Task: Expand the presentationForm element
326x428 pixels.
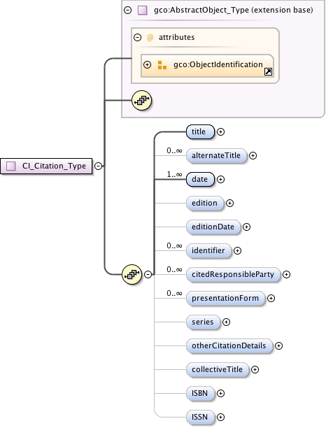Action: (x=271, y=298)
